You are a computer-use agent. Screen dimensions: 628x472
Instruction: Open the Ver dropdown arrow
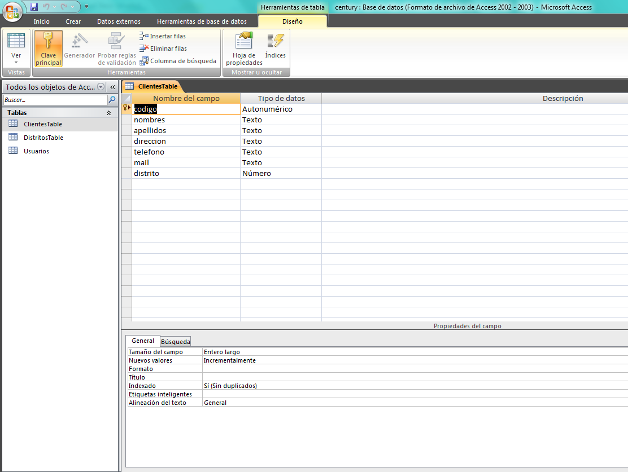(16, 63)
